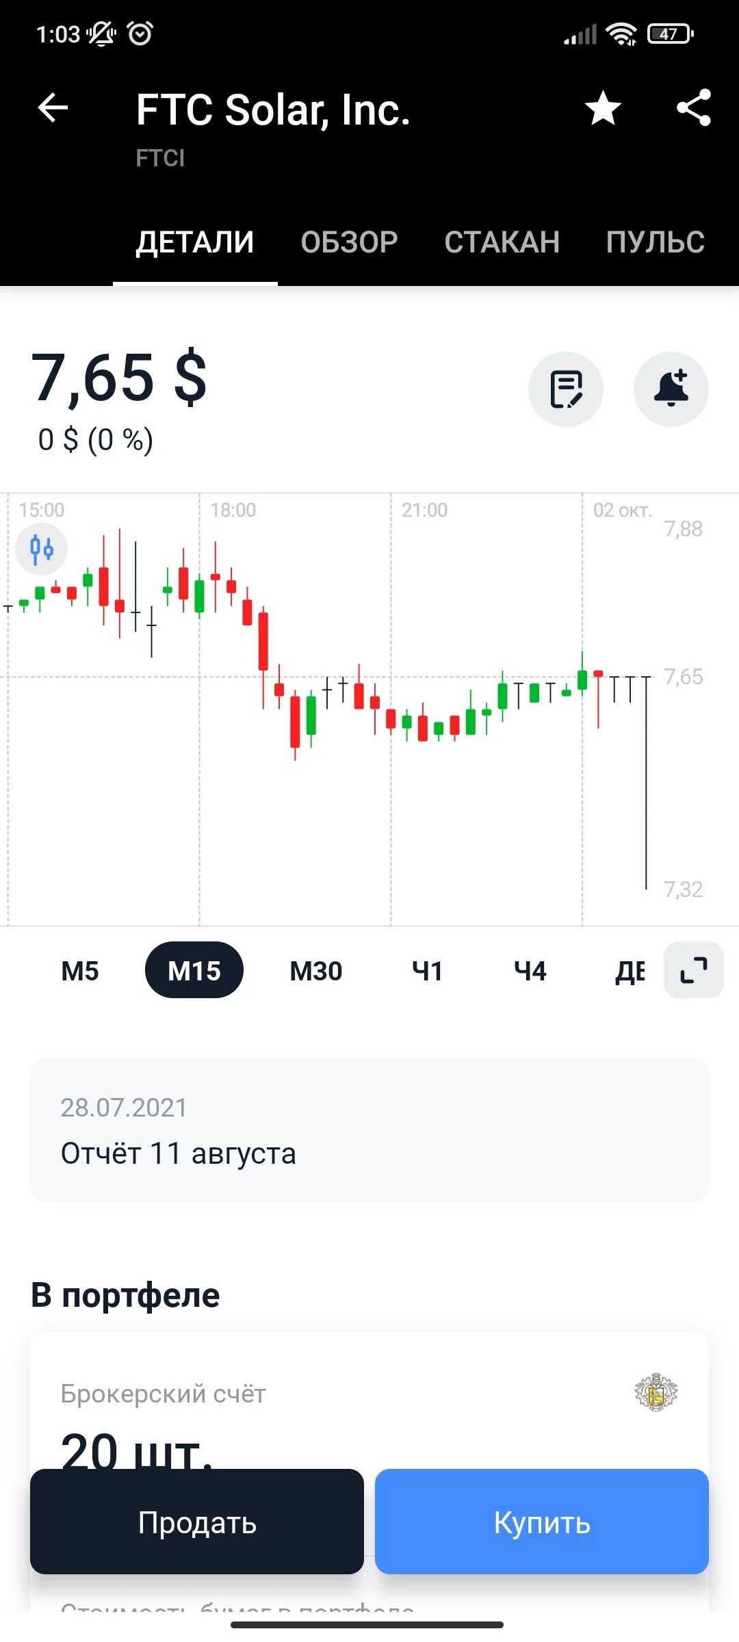Expand the chart to fullscreen
This screenshot has height=1642, width=739.
694,970
